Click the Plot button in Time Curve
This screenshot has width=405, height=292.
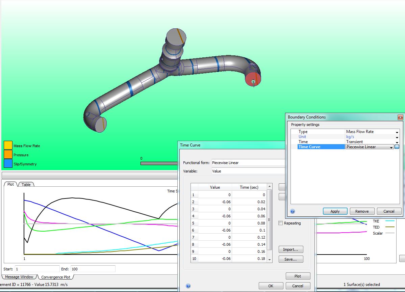coord(298,276)
